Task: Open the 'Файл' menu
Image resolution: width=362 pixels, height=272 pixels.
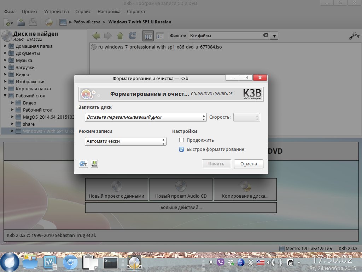Action: coord(10,12)
